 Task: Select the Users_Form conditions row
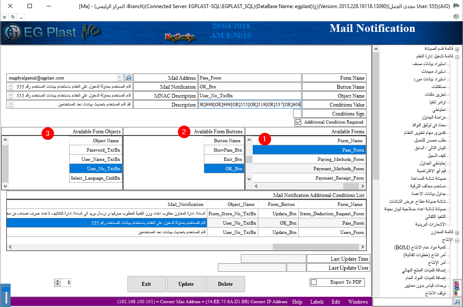click(186, 233)
